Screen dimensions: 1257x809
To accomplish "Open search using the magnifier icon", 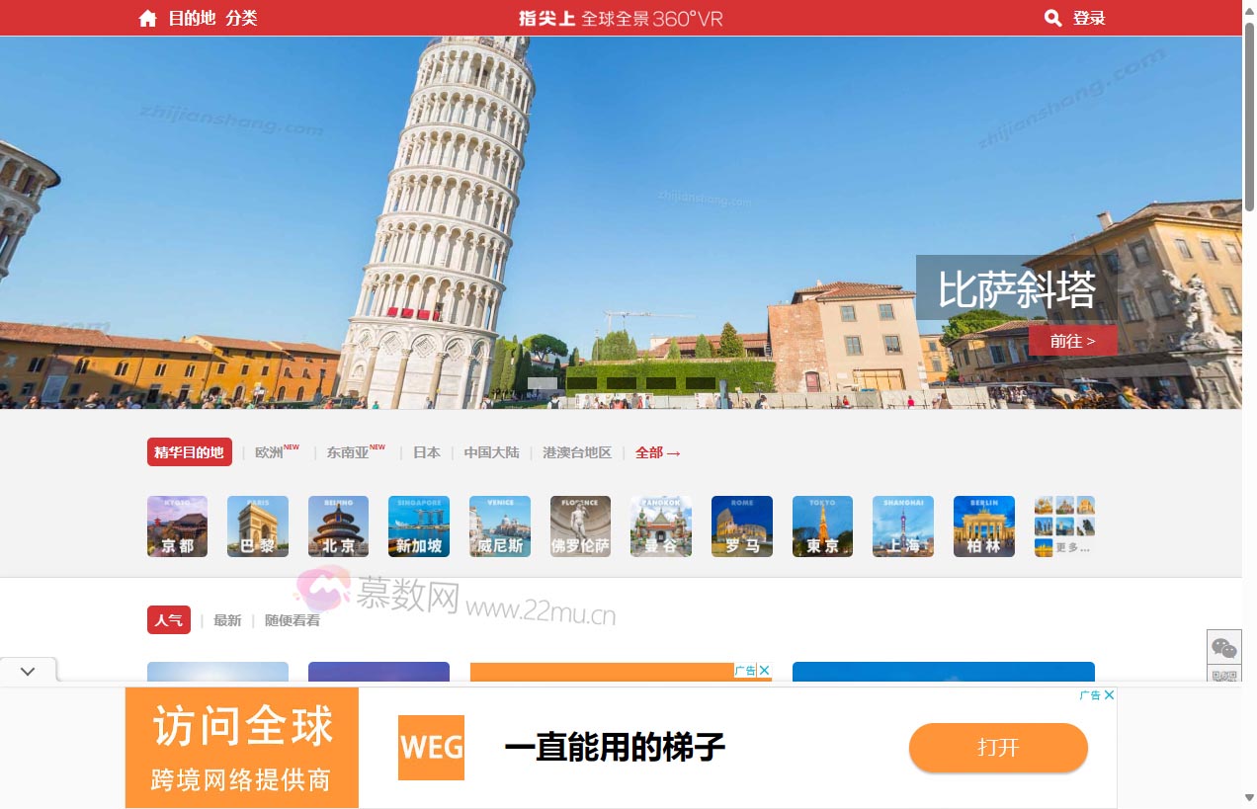I will [x=1052, y=17].
